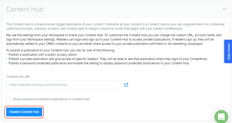Click the bullet marker before the public privacy item
The height and width of the screenshot is (123, 232).
click(x=7, y=55)
